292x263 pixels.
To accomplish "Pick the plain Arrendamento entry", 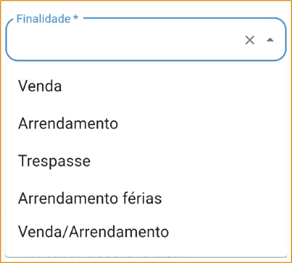I will point(146,123).
